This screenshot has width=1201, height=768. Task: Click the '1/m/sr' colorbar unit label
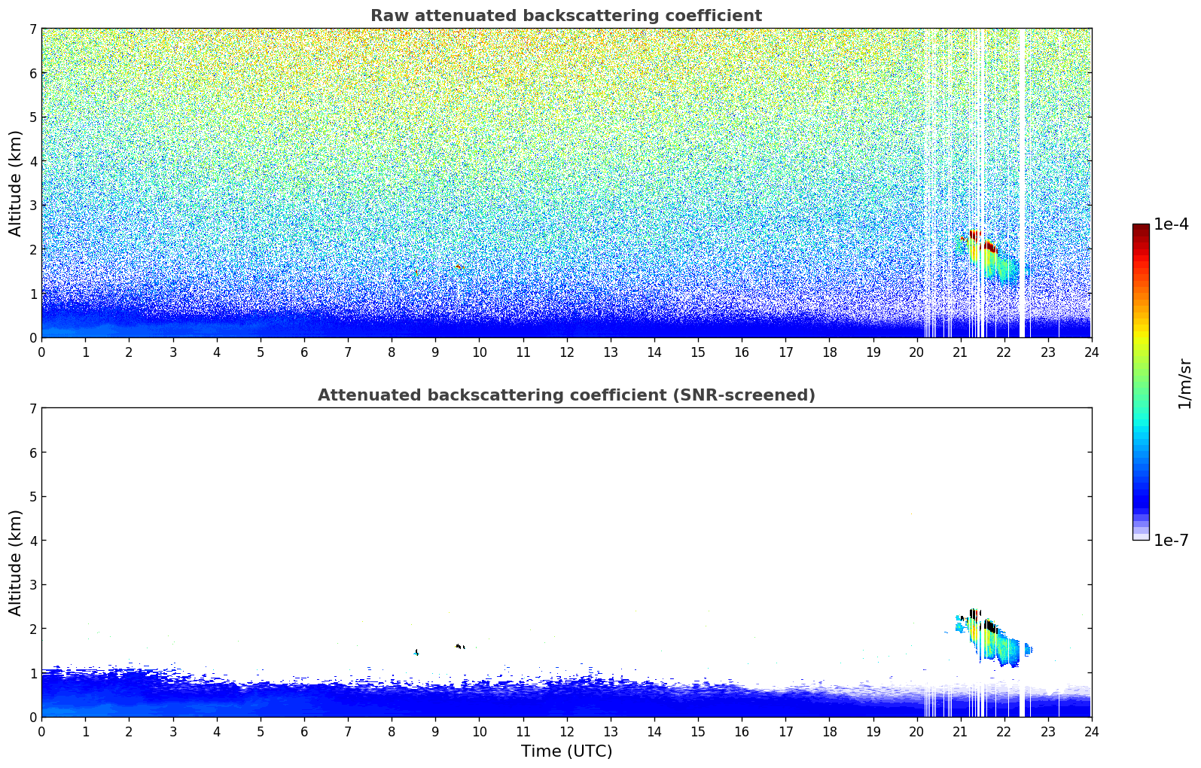coord(1184,384)
